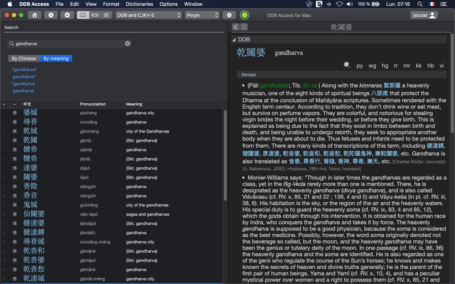Show the hg pronunciation
Image resolution: width=455 pixels, height=284 pixels.
coord(385,66)
